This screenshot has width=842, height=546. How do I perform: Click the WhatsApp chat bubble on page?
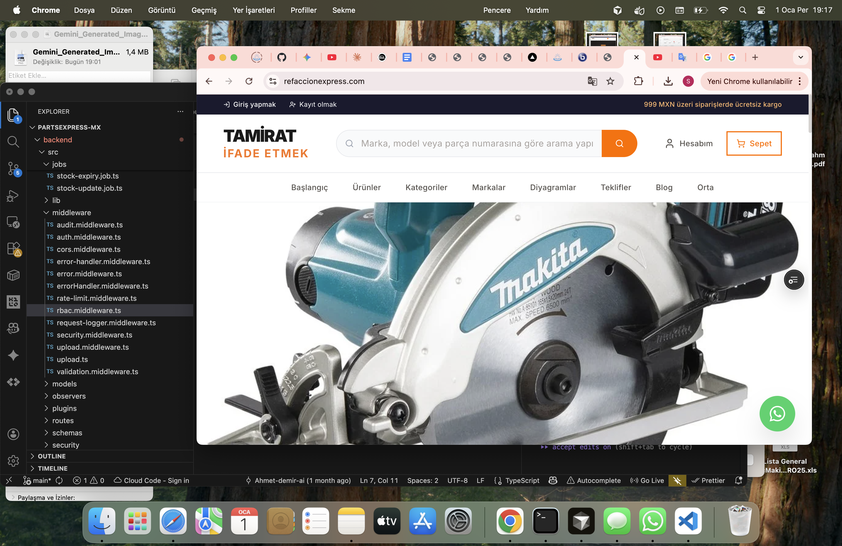point(777,413)
